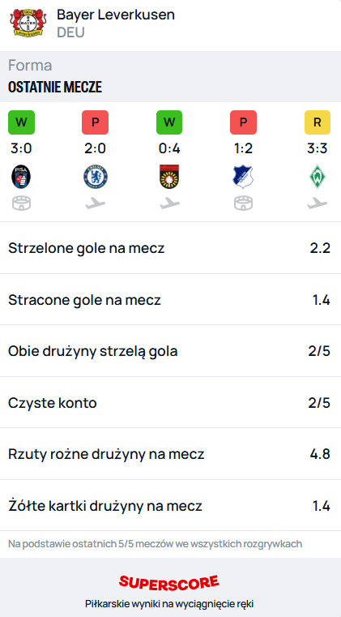Click the Hoffenheim team crest
This screenshot has width=341, height=617.
point(243,177)
